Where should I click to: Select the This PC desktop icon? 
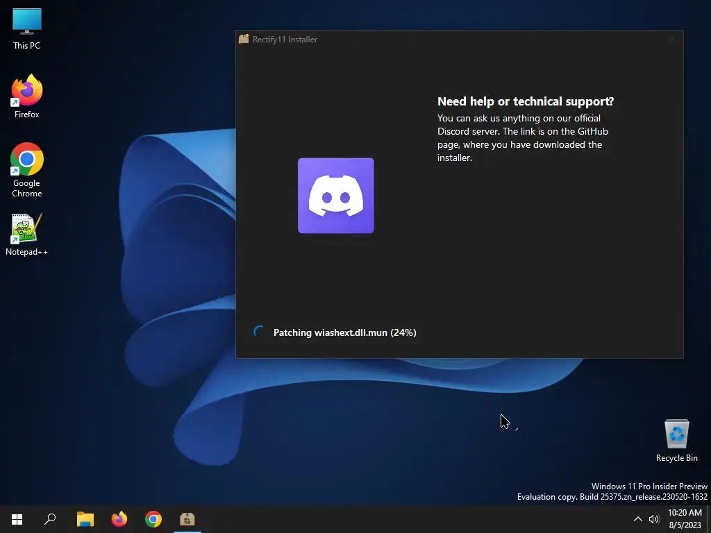coord(27,28)
